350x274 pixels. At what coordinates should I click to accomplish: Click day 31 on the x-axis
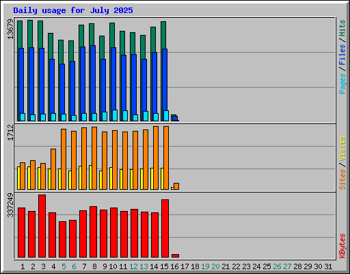click(328, 266)
